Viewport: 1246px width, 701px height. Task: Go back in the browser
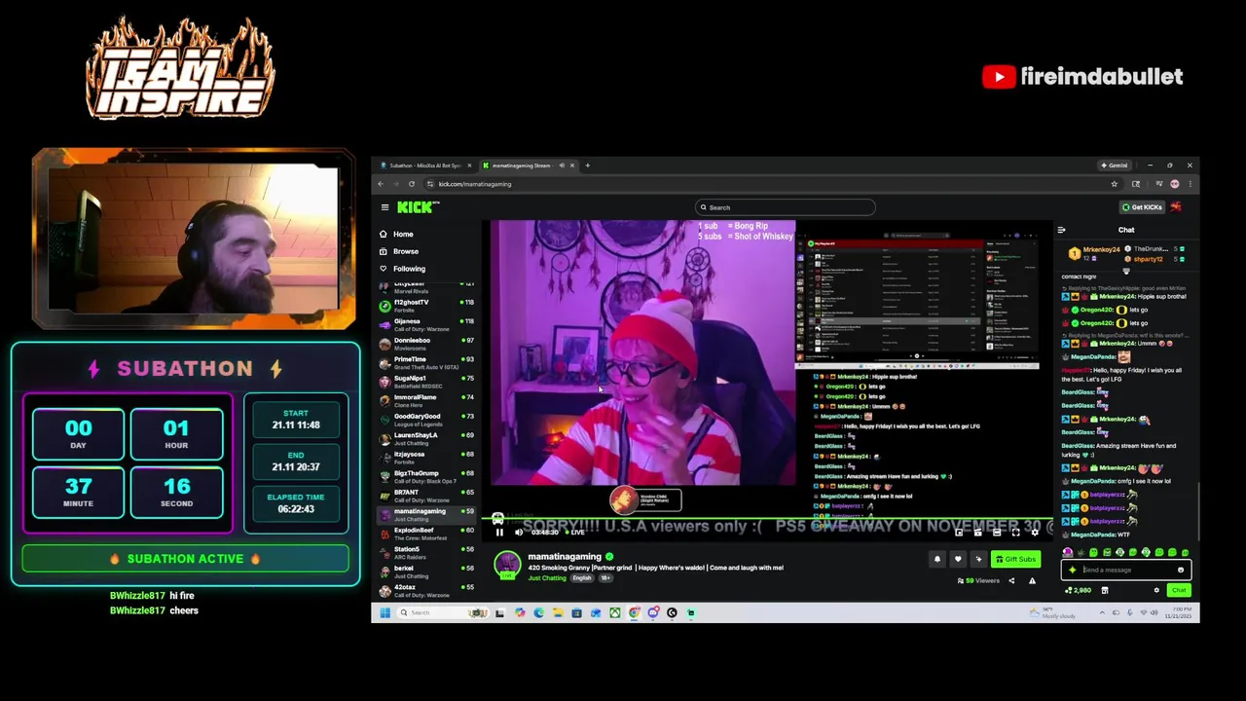(381, 184)
